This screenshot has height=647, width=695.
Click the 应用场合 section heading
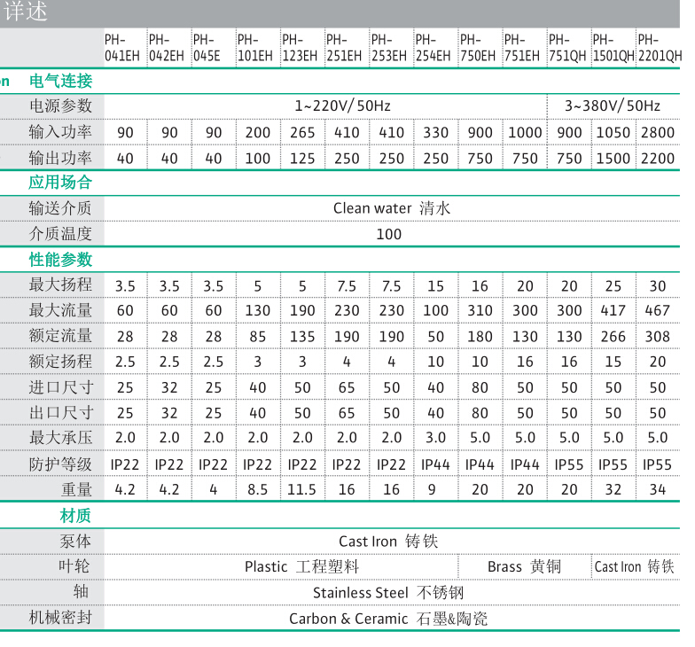tap(60, 183)
